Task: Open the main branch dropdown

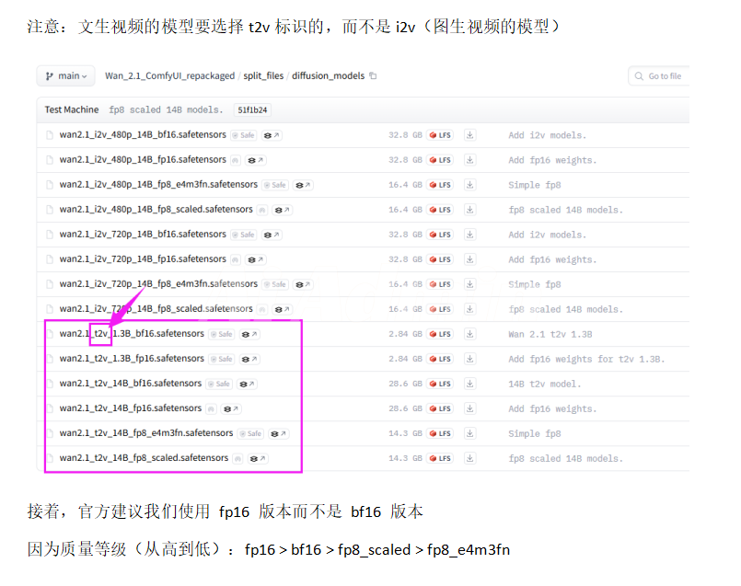Action: (x=65, y=76)
